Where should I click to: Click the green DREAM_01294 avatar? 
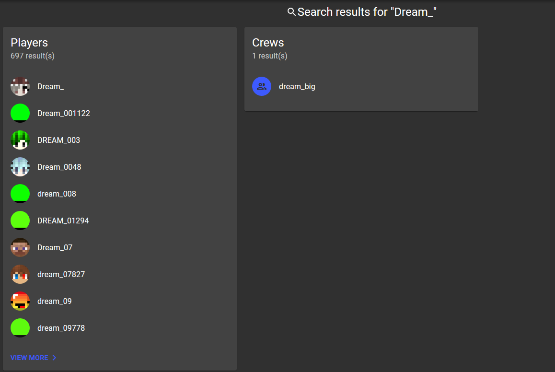20,221
